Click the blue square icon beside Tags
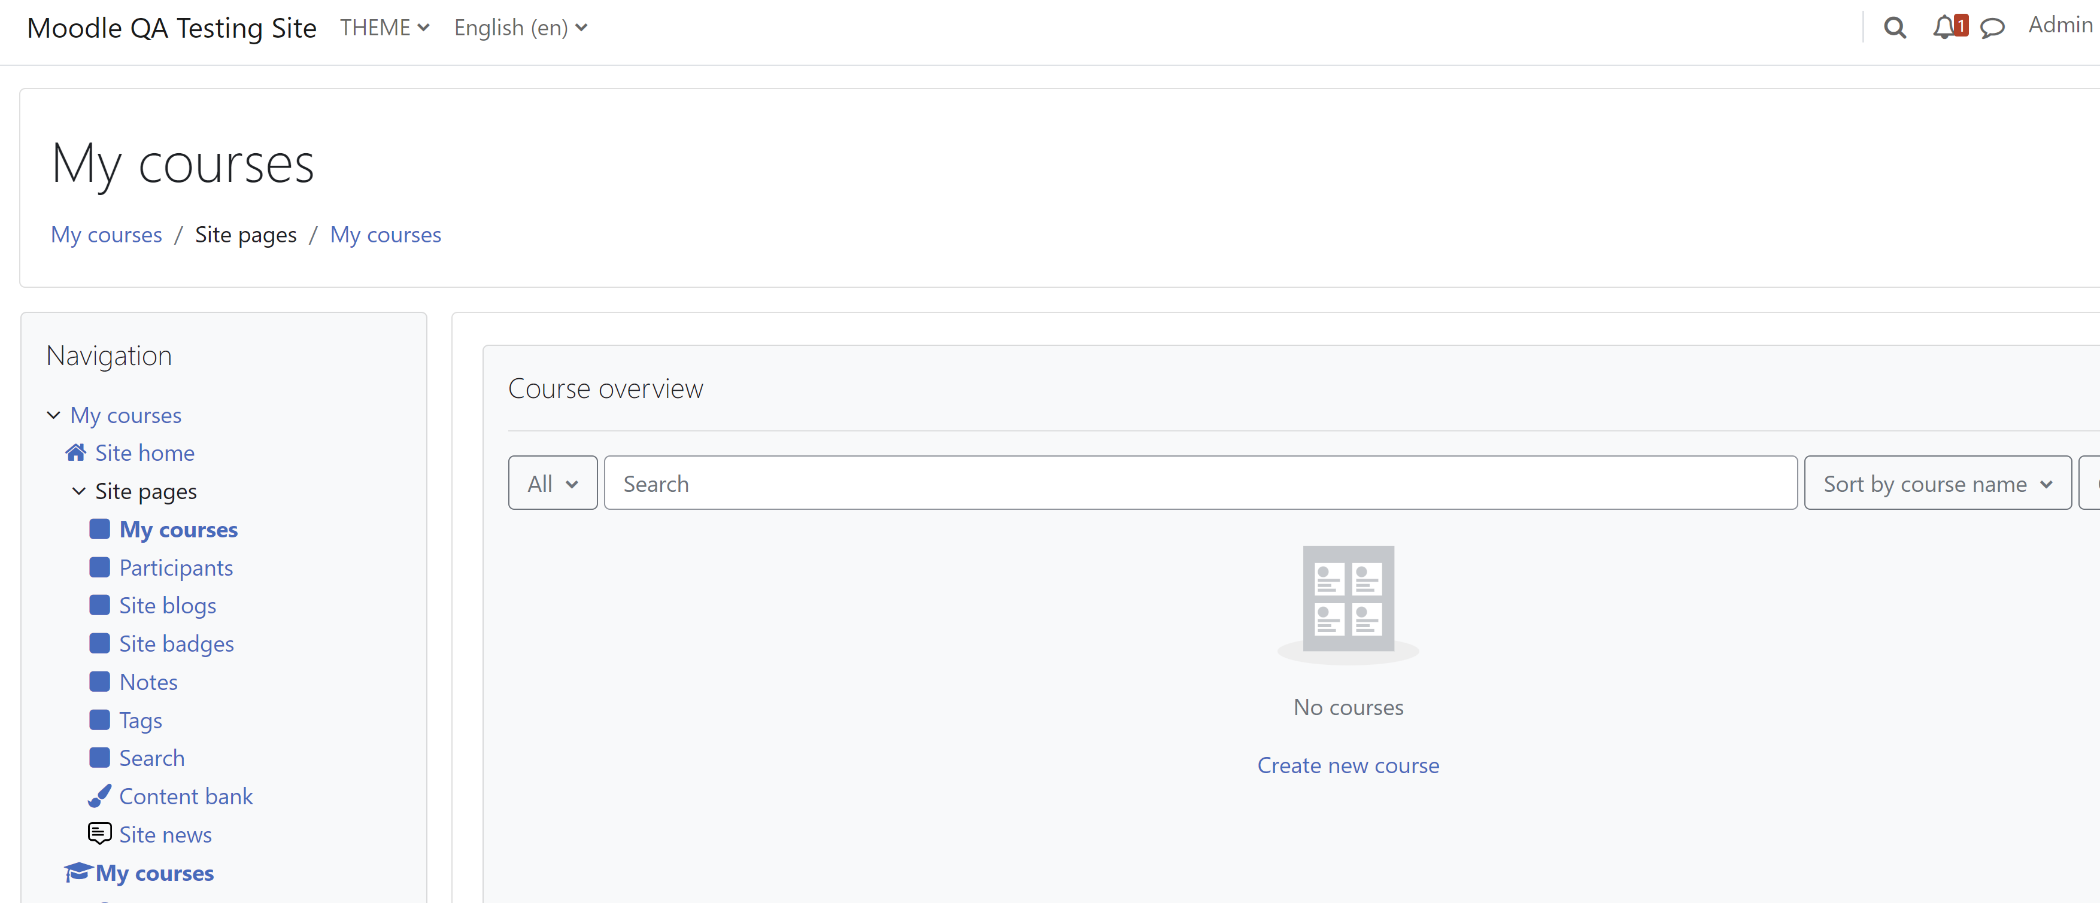The width and height of the screenshot is (2100, 903). click(99, 719)
